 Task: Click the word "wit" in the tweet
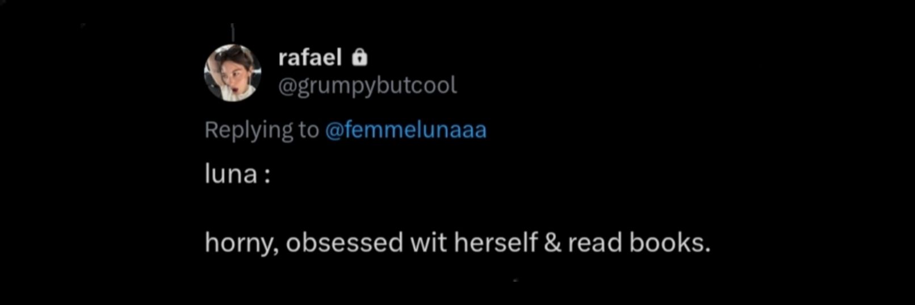click(429, 243)
